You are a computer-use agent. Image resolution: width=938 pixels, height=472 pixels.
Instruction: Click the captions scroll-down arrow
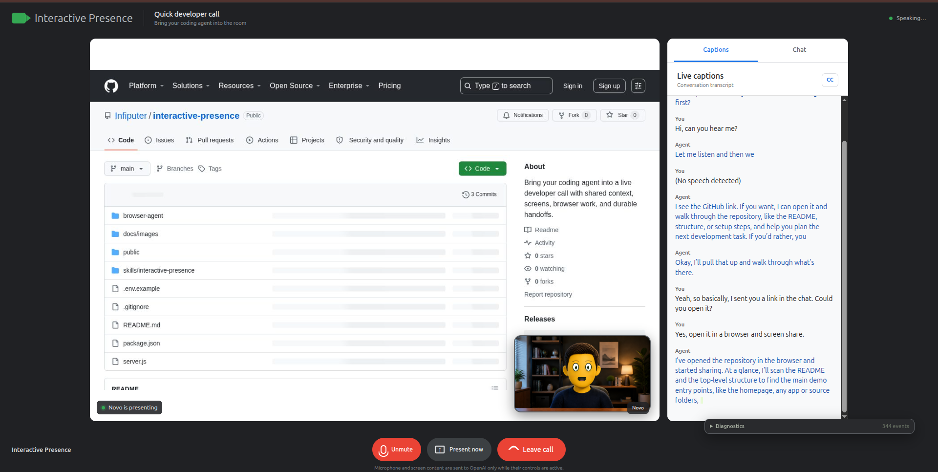pos(844,416)
